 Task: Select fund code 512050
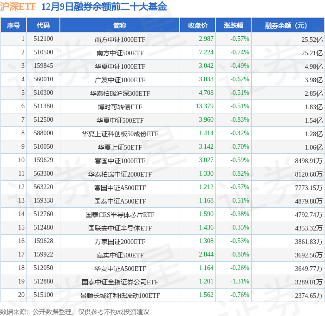(43, 268)
